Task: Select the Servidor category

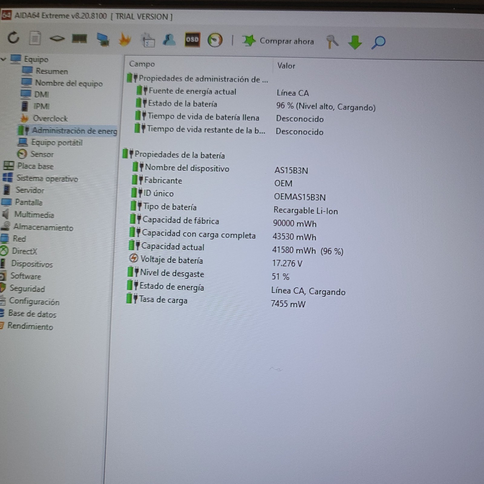Action: click(x=30, y=190)
